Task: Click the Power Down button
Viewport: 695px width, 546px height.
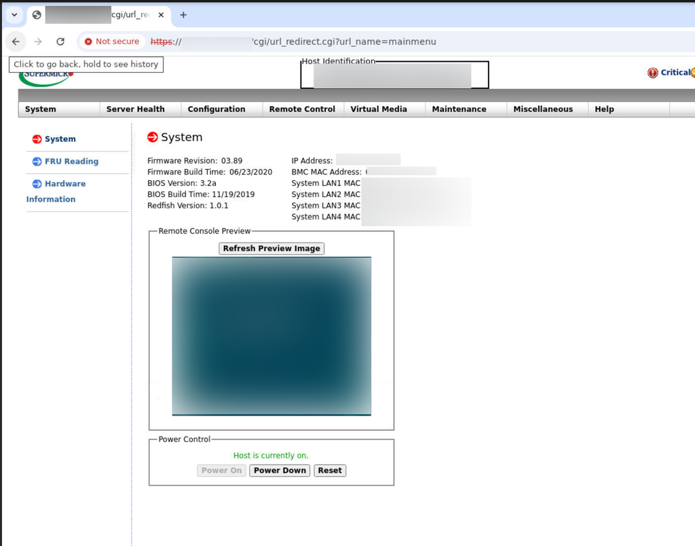Action: point(280,471)
